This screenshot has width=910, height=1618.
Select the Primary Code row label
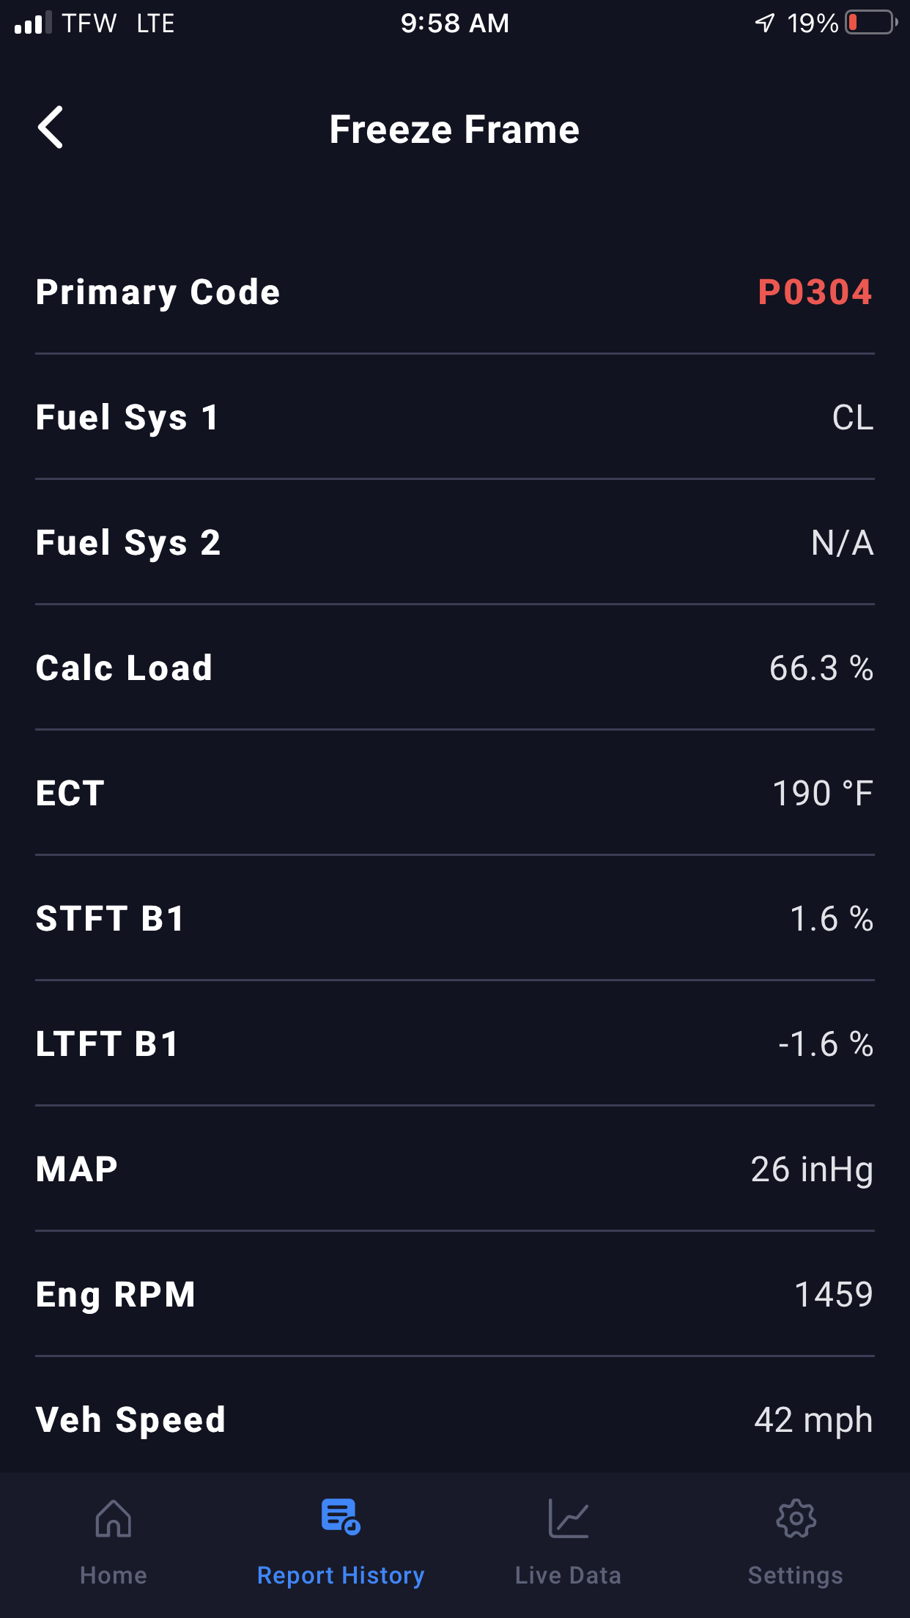(x=158, y=292)
